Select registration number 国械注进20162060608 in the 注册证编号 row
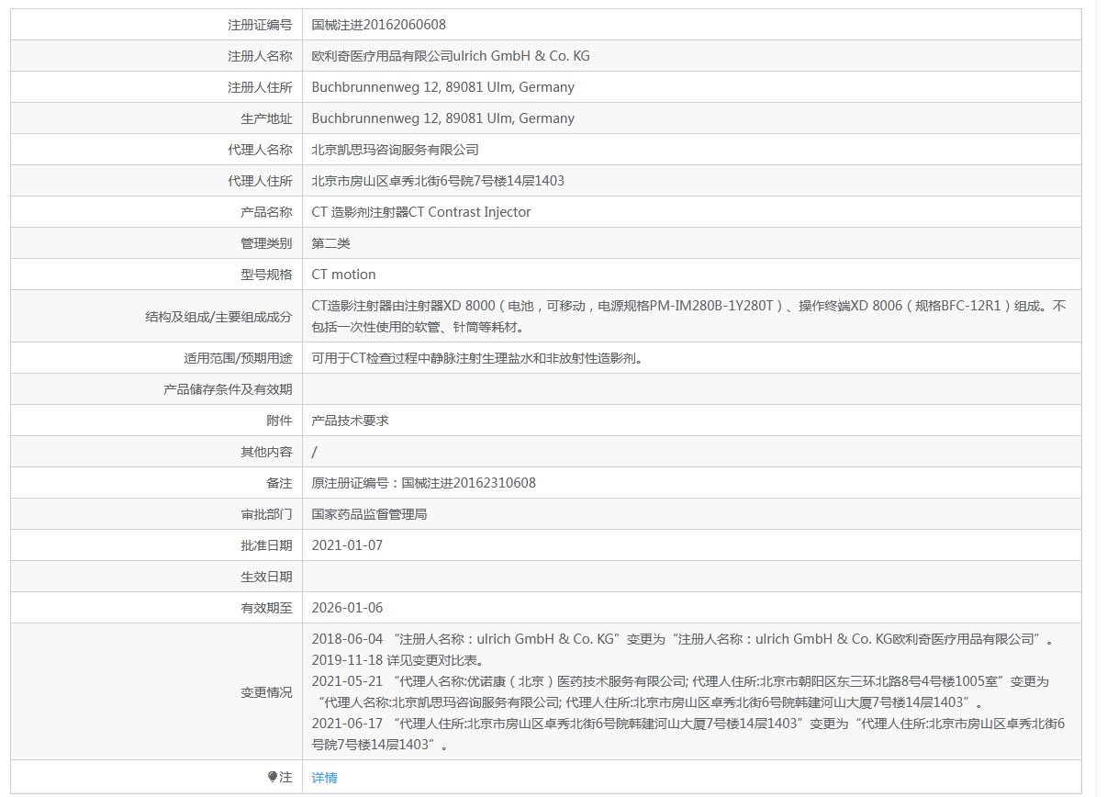The width and height of the screenshot is (1118, 797). coord(379,25)
